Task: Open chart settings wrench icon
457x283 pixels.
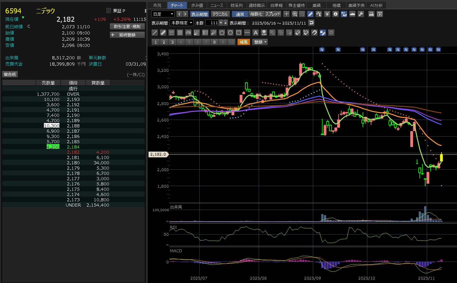Action: (x=361, y=14)
